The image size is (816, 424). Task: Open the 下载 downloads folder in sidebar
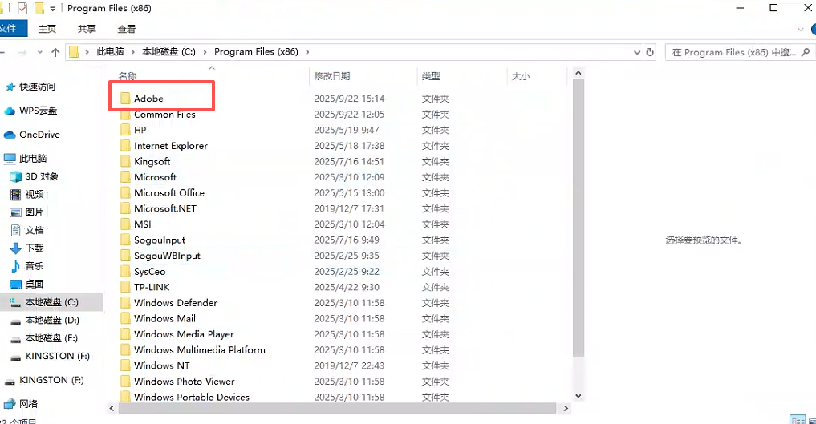35,248
